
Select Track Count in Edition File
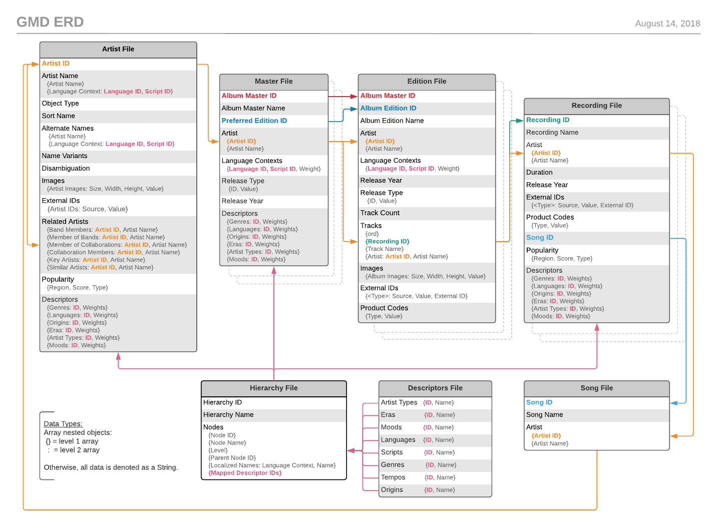pos(380,213)
